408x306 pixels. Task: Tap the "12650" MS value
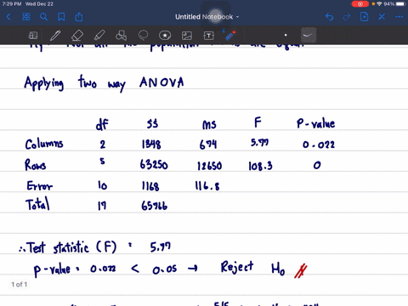pyautogui.click(x=210, y=166)
